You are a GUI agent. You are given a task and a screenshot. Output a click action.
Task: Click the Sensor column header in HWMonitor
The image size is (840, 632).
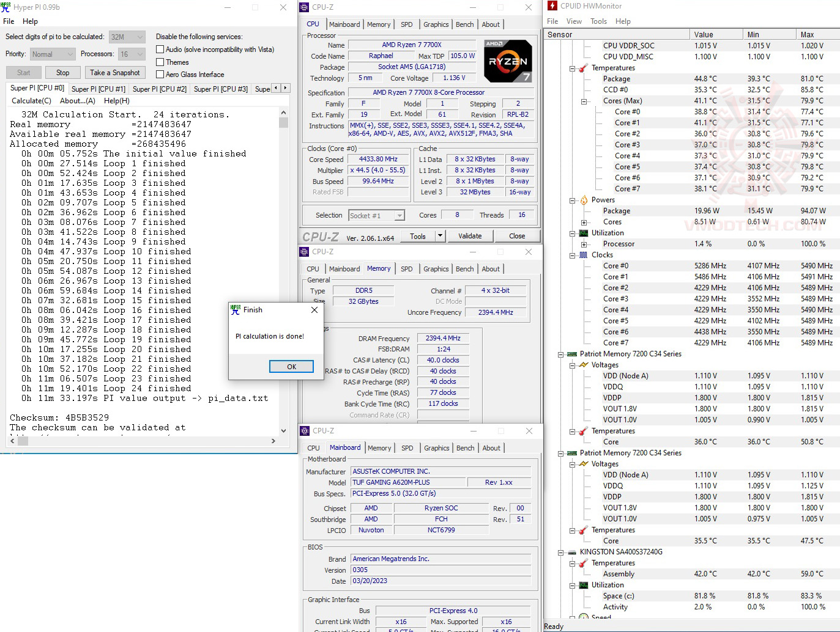pyautogui.click(x=617, y=35)
